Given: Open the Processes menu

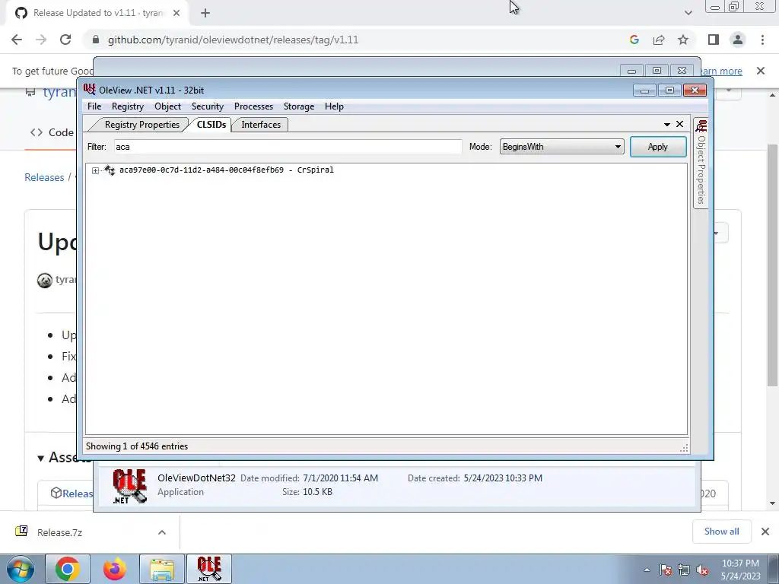Looking at the screenshot, I should [x=253, y=106].
